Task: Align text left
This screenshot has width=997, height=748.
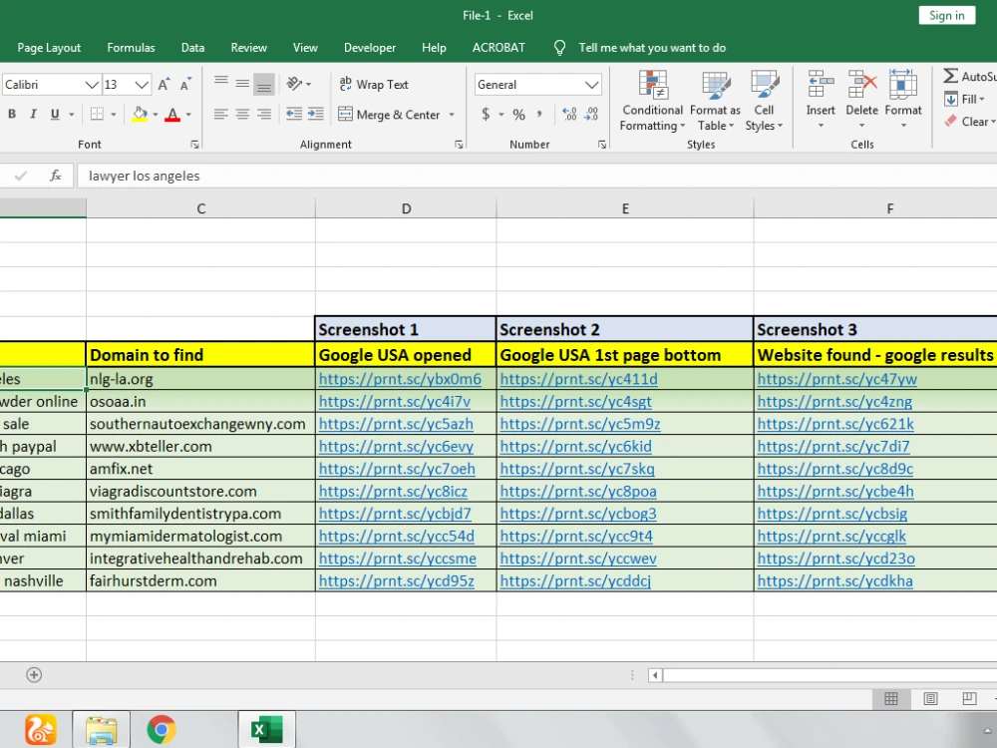Action: [220, 115]
